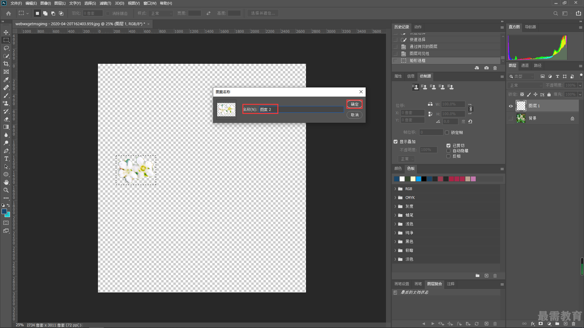Select the Hand tool

[x=6, y=182]
